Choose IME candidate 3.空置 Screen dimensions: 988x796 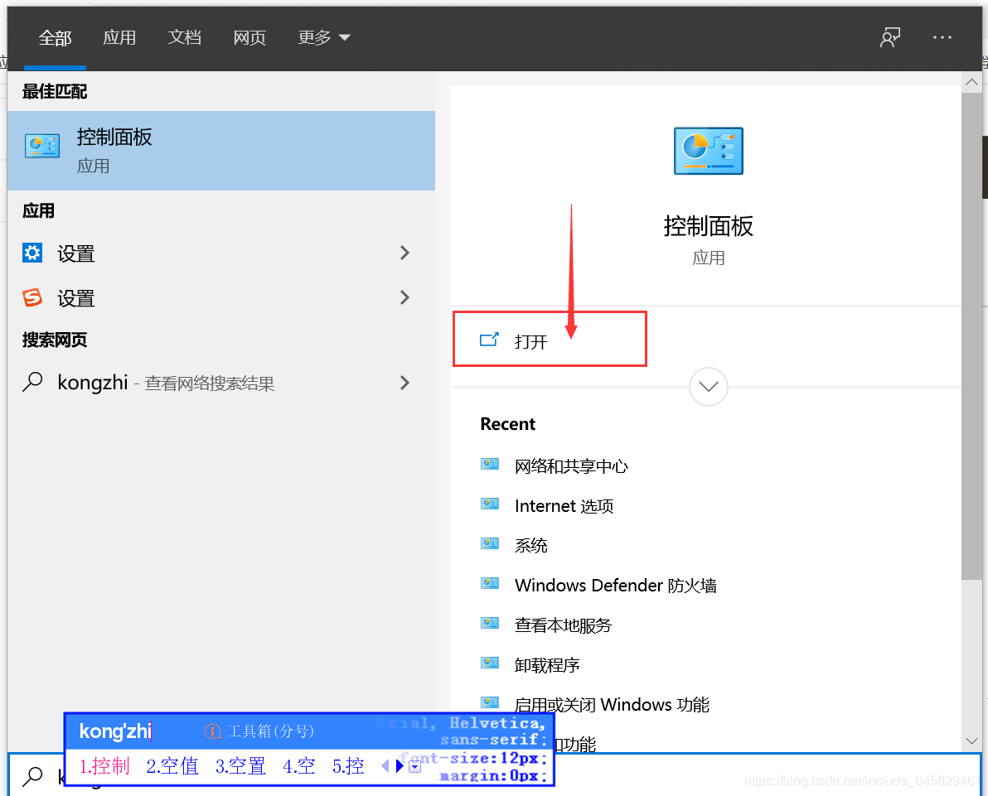click(240, 766)
